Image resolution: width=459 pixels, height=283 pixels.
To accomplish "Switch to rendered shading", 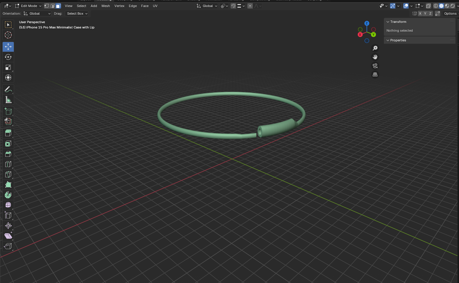I will pyautogui.click(x=453, y=6).
